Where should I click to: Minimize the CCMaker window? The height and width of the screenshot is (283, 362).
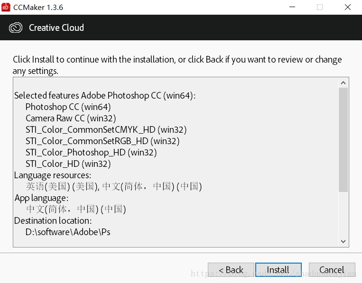292,7
